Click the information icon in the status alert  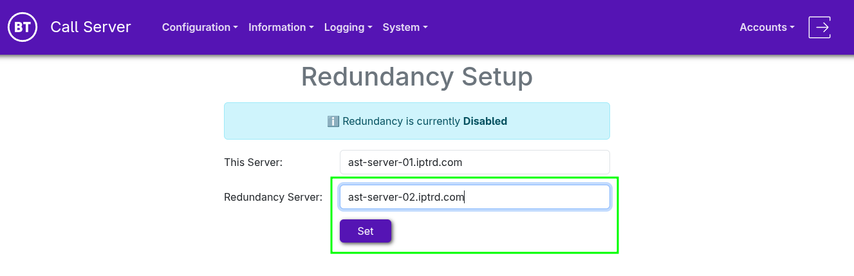click(x=333, y=121)
